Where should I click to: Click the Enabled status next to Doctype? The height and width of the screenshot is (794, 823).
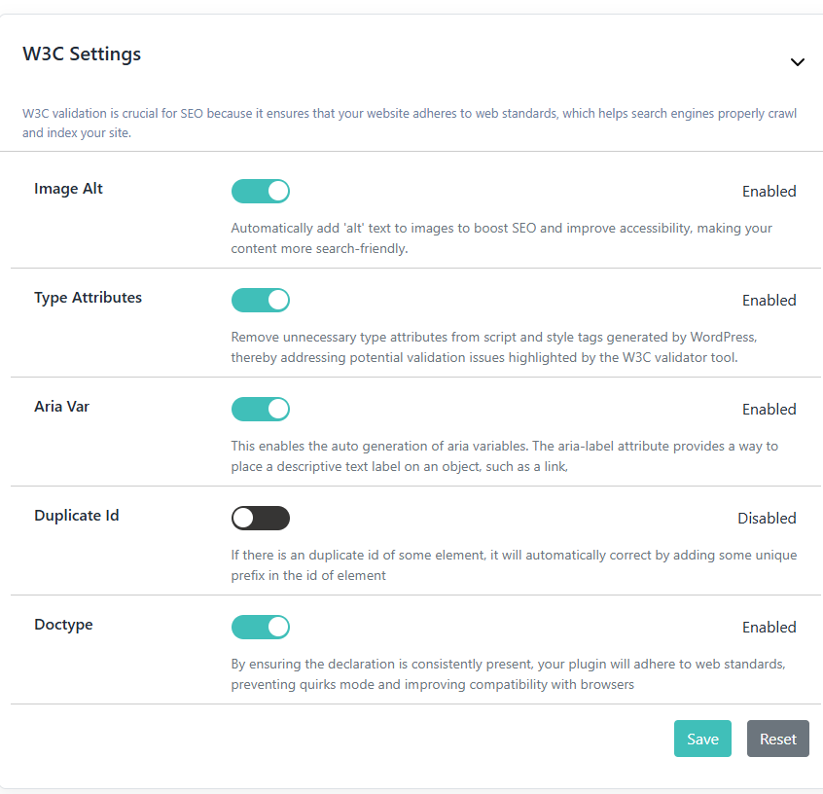(x=769, y=627)
